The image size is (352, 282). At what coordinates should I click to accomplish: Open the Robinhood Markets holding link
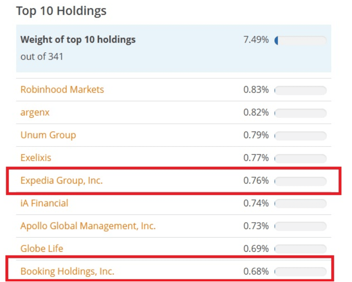pyautogui.click(x=62, y=90)
